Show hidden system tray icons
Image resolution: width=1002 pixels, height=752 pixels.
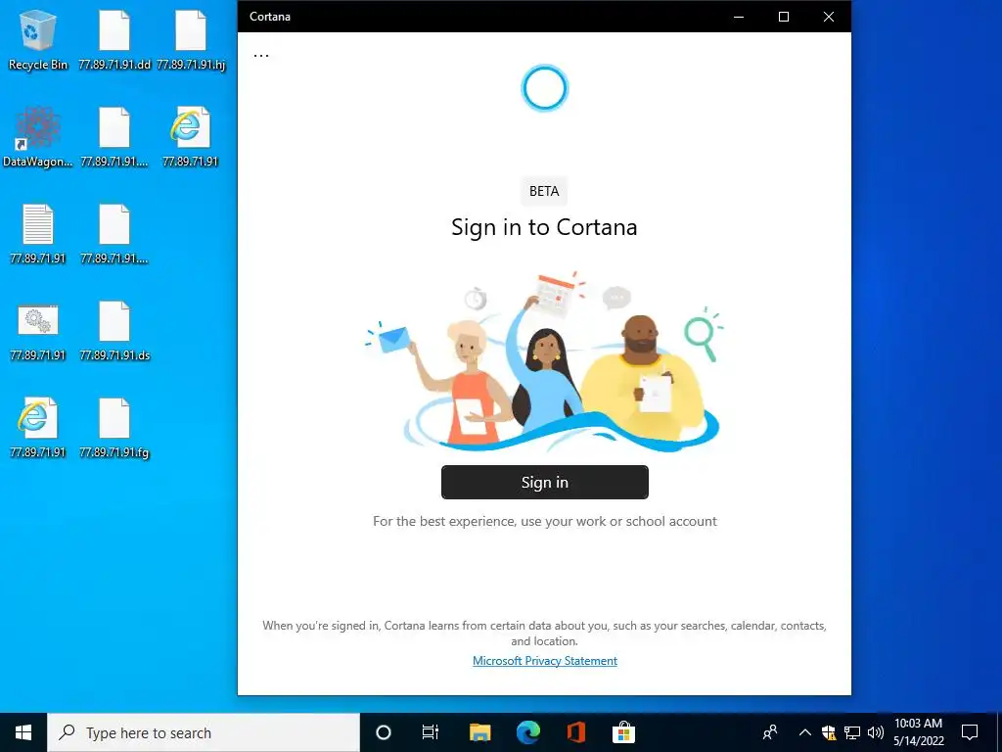pos(805,732)
